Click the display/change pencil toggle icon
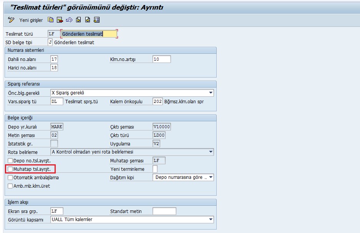360x233 pixels. click(x=11, y=20)
